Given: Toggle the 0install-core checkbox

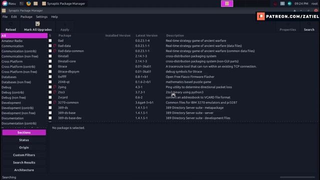Looking at the screenshot, I should 50,61.
